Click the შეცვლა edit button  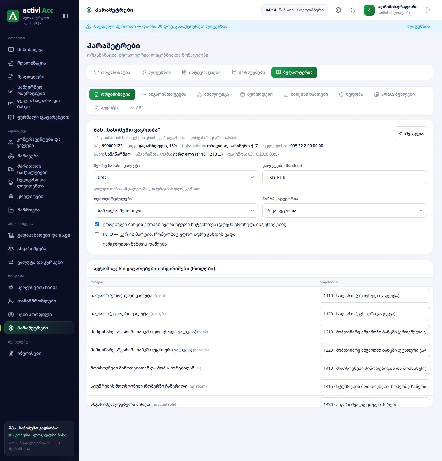pyautogui.click(x=411, y=133)
